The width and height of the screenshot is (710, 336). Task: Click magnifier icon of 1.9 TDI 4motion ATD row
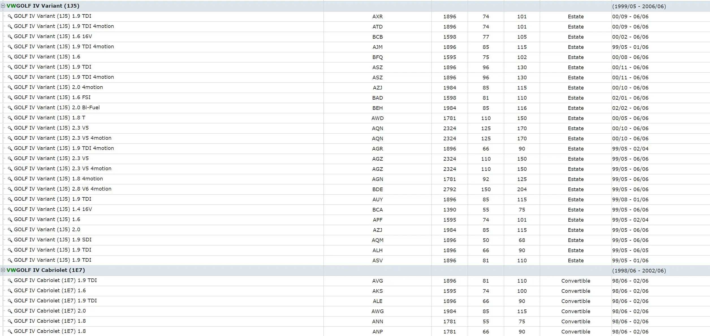pyautogui.click(x=10, y=27)
